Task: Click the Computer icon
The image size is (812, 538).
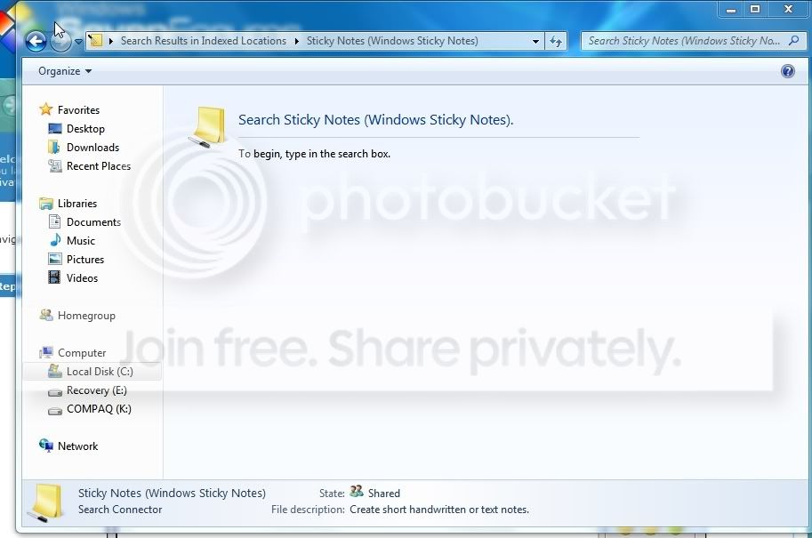Action: [46, 353]
